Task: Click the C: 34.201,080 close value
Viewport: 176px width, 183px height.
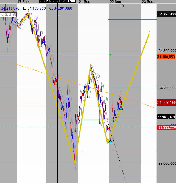Action: click(x=60, y=8)
